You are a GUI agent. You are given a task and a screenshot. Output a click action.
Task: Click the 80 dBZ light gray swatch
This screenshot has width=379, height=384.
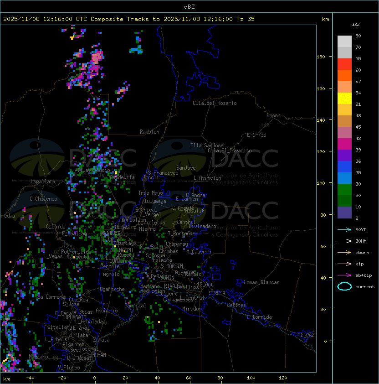click(344, 41)
